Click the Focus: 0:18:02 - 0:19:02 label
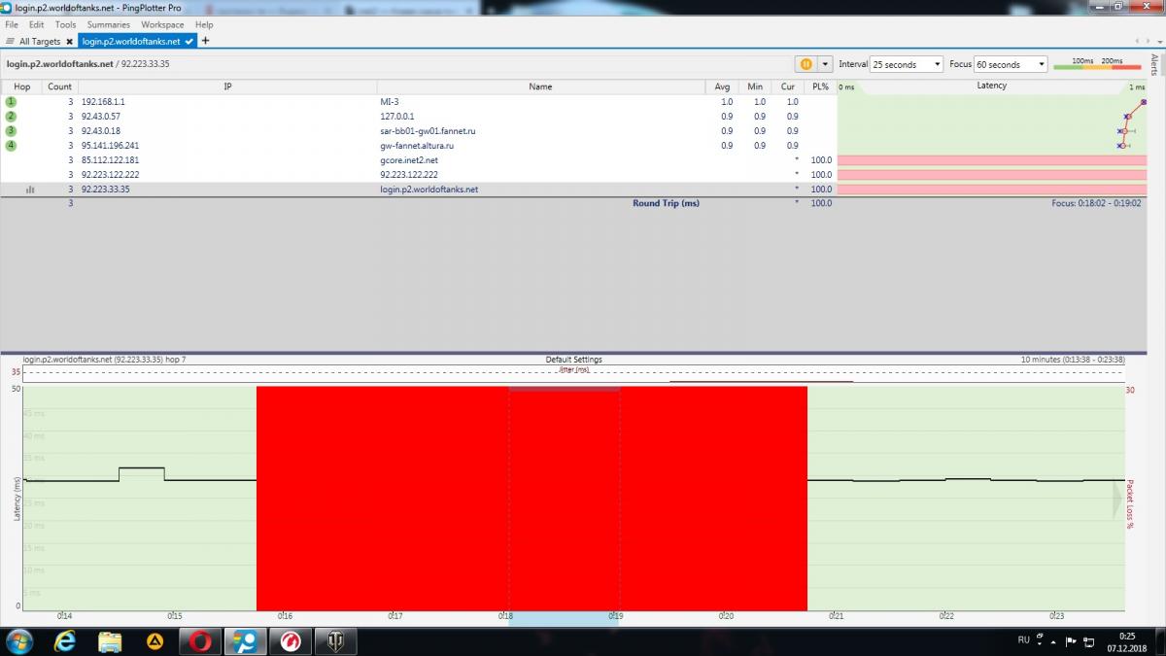Viewport: 1166px width, 656px height. pyautogui.click(x=1096, y=203)
